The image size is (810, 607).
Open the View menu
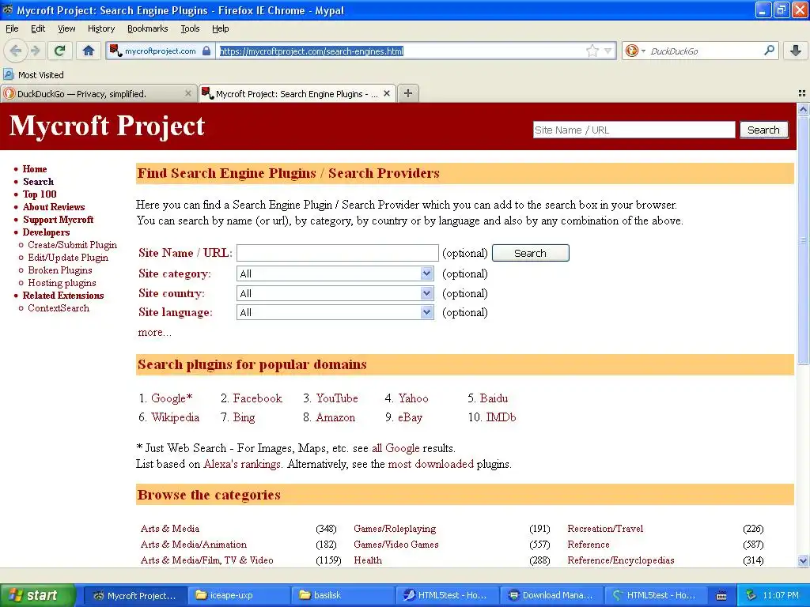66,28
